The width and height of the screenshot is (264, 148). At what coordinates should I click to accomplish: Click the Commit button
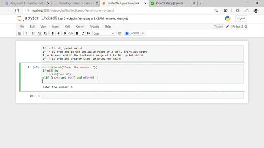coord(132,33)
